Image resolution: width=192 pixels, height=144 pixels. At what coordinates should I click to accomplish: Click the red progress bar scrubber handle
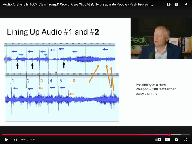pyautogui.click(x=170, y=134)
